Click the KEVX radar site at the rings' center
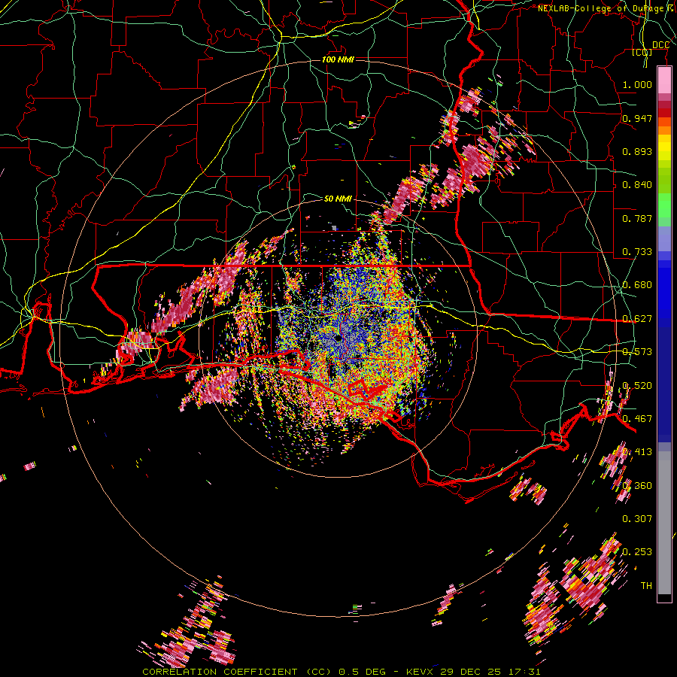Image resolution: width=677 pixels, height=677 pixels. (x=338, y=338)
